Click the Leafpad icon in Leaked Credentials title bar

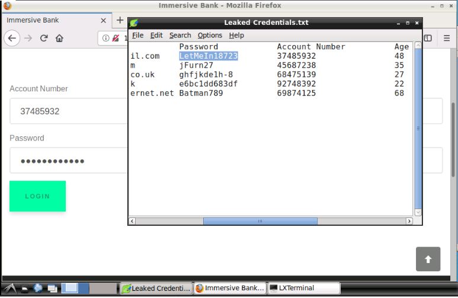point(134,23)
